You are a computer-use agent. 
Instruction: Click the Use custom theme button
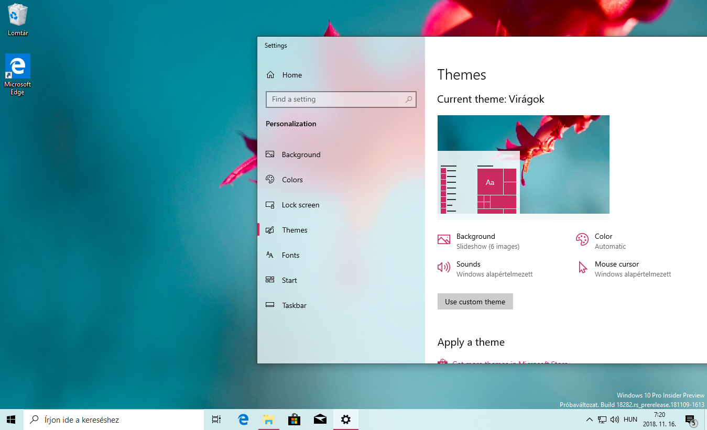point(475,302)
